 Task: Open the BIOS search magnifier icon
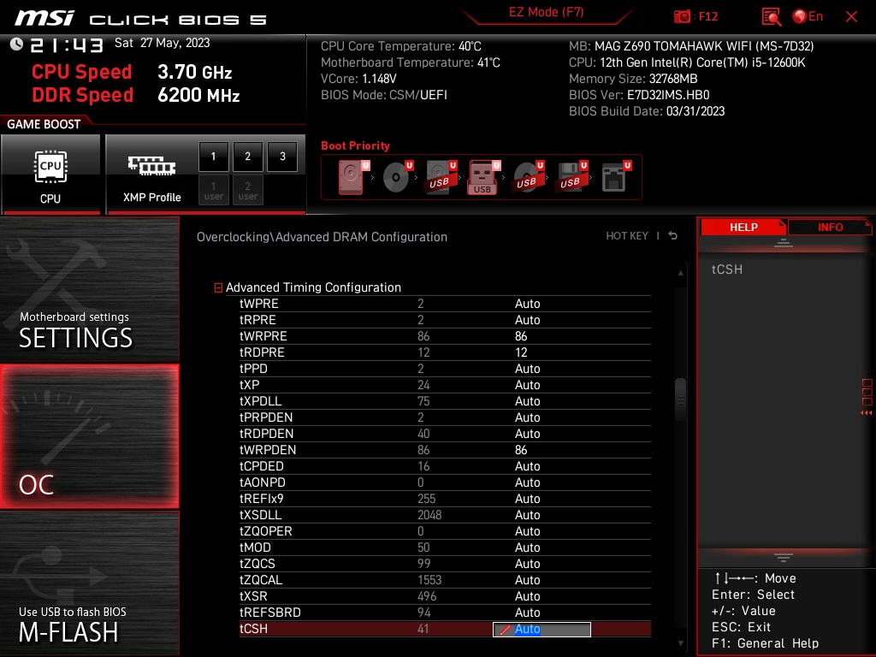click(771, 17)
